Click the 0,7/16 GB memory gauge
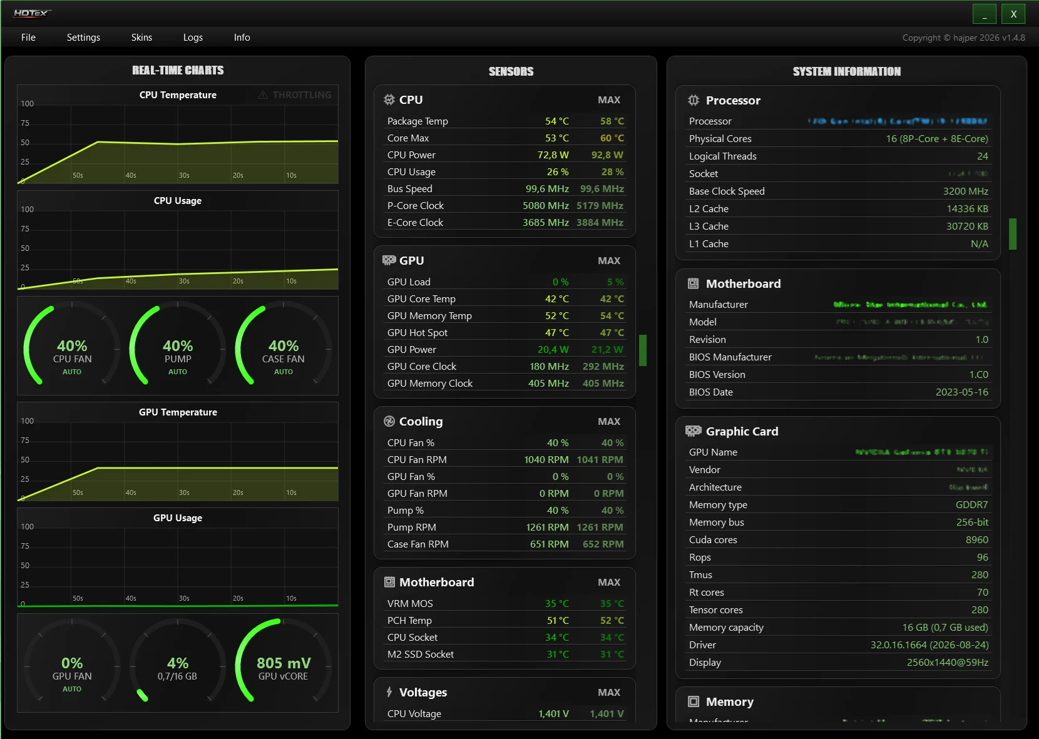1039x739 pixels. click(x=178, y=663)
